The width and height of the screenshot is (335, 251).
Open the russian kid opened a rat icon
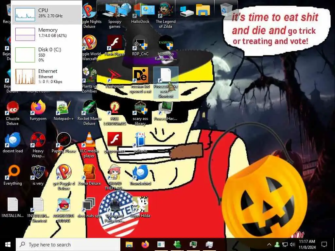(140, 80)
